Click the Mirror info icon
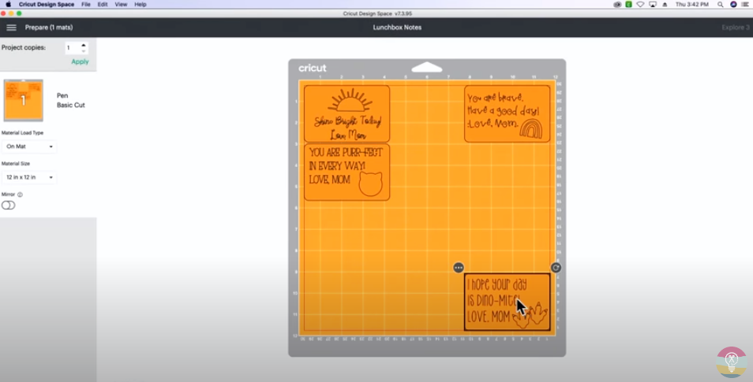This screenshot has width=753, height=382. click(x=20, y=195)
